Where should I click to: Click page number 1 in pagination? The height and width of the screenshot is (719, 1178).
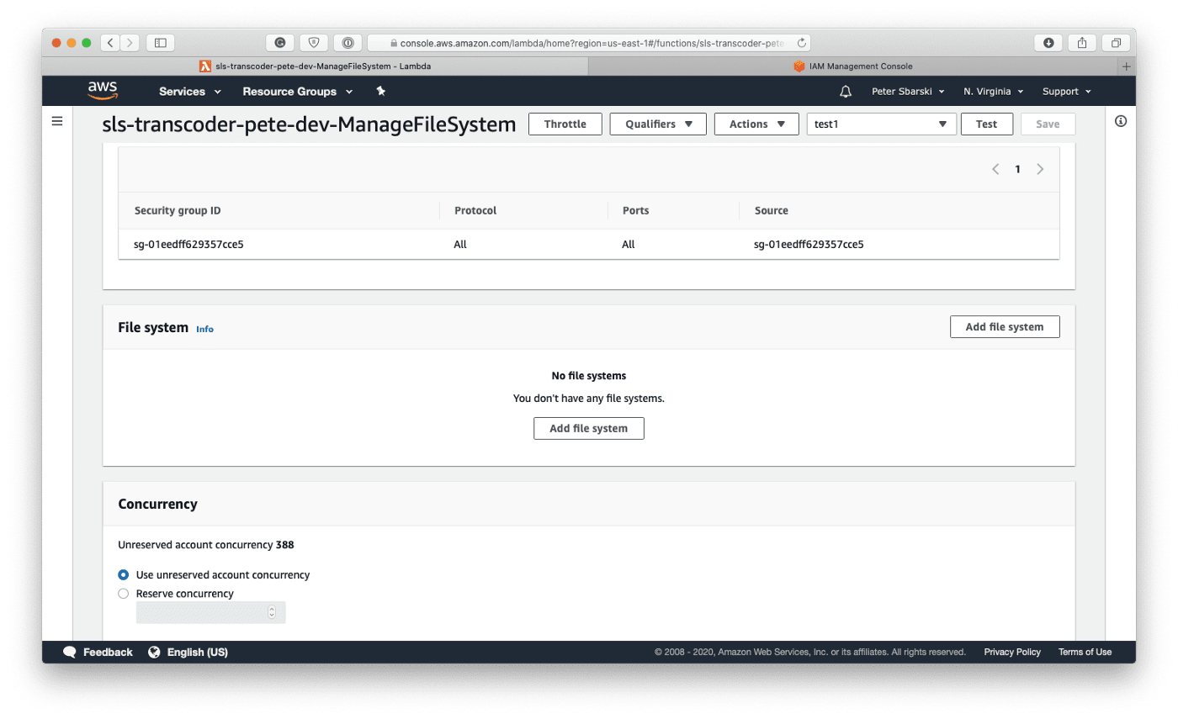pyautogui.click(x=1017, y=169)
